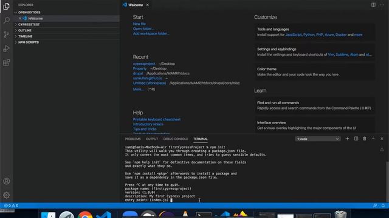This screenshot has height=218, width=389.
Task: Open the Extensions view
Action: pos(7,62)
